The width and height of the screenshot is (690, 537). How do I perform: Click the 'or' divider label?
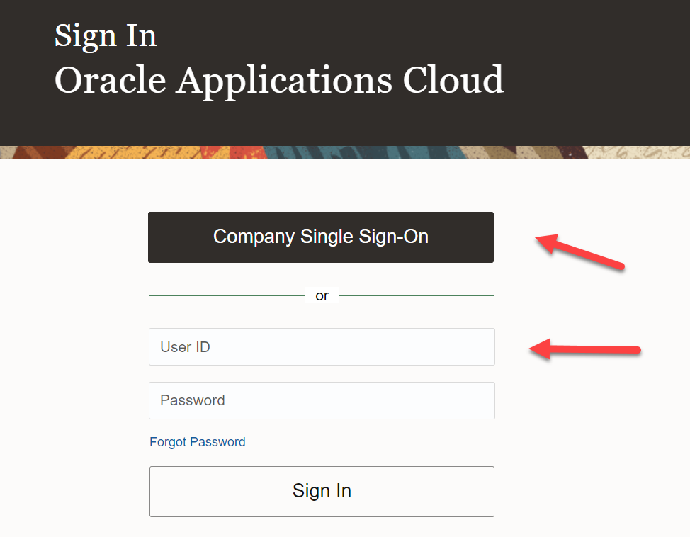coord(322,295)
